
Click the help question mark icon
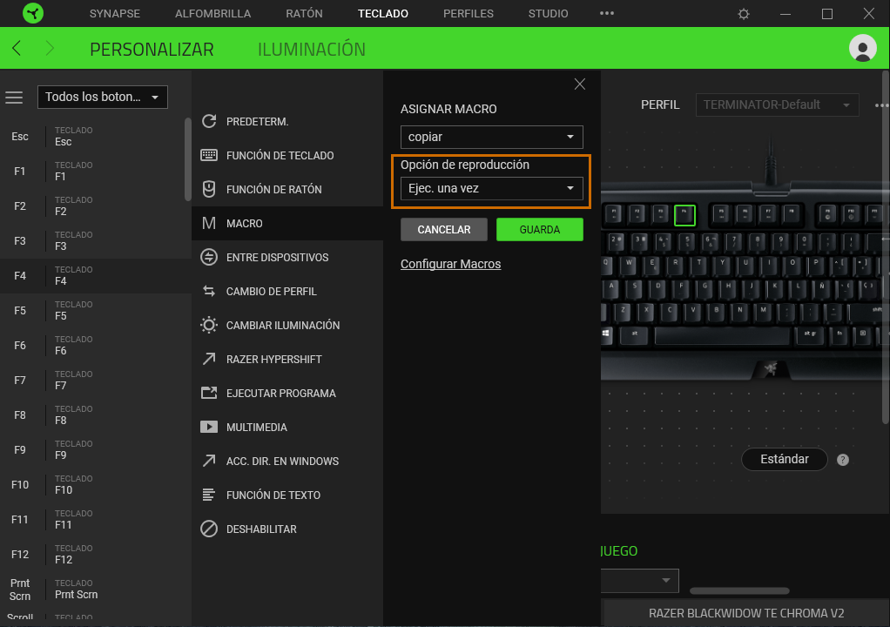coord(842,460)
